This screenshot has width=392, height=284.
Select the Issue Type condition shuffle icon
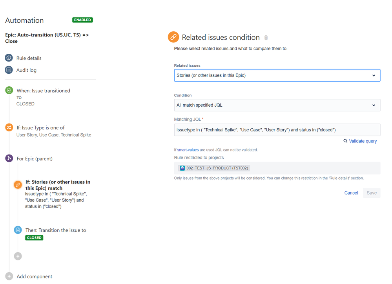point(9,127)
